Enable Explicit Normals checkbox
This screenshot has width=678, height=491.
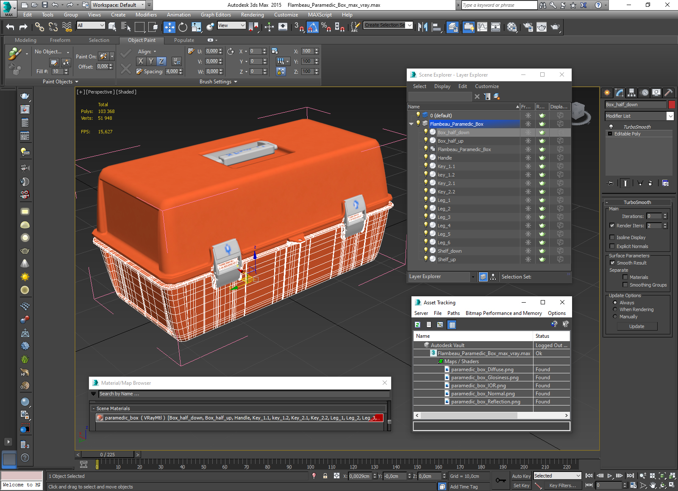[612, 246]
